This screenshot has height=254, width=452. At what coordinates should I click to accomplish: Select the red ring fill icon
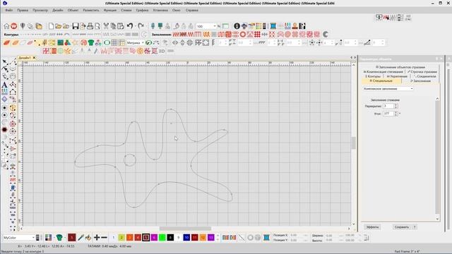(x=243, y=35)
